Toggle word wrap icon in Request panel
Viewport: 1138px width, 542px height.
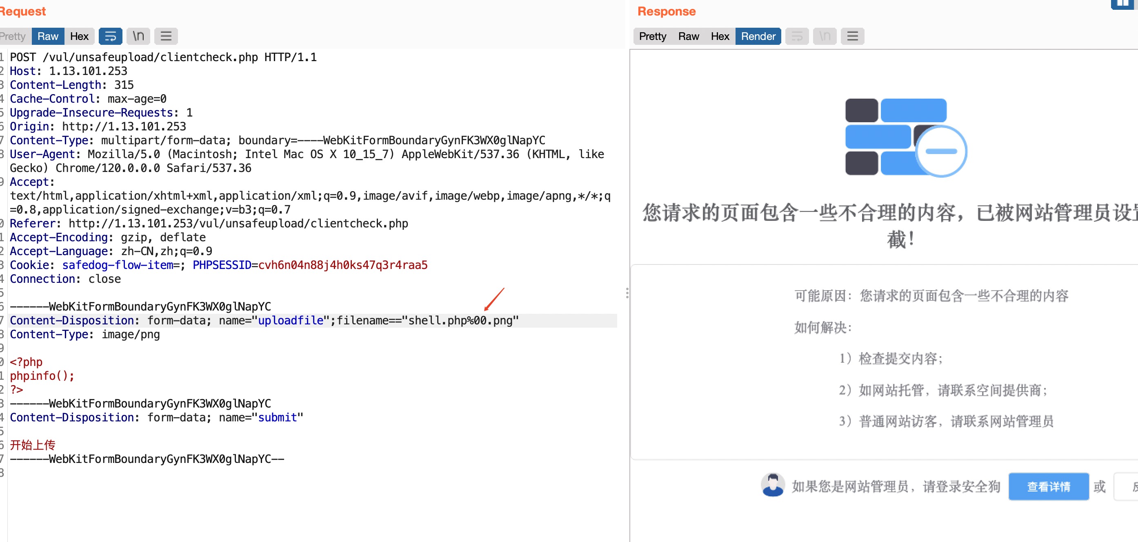click(x=110, y=36)
